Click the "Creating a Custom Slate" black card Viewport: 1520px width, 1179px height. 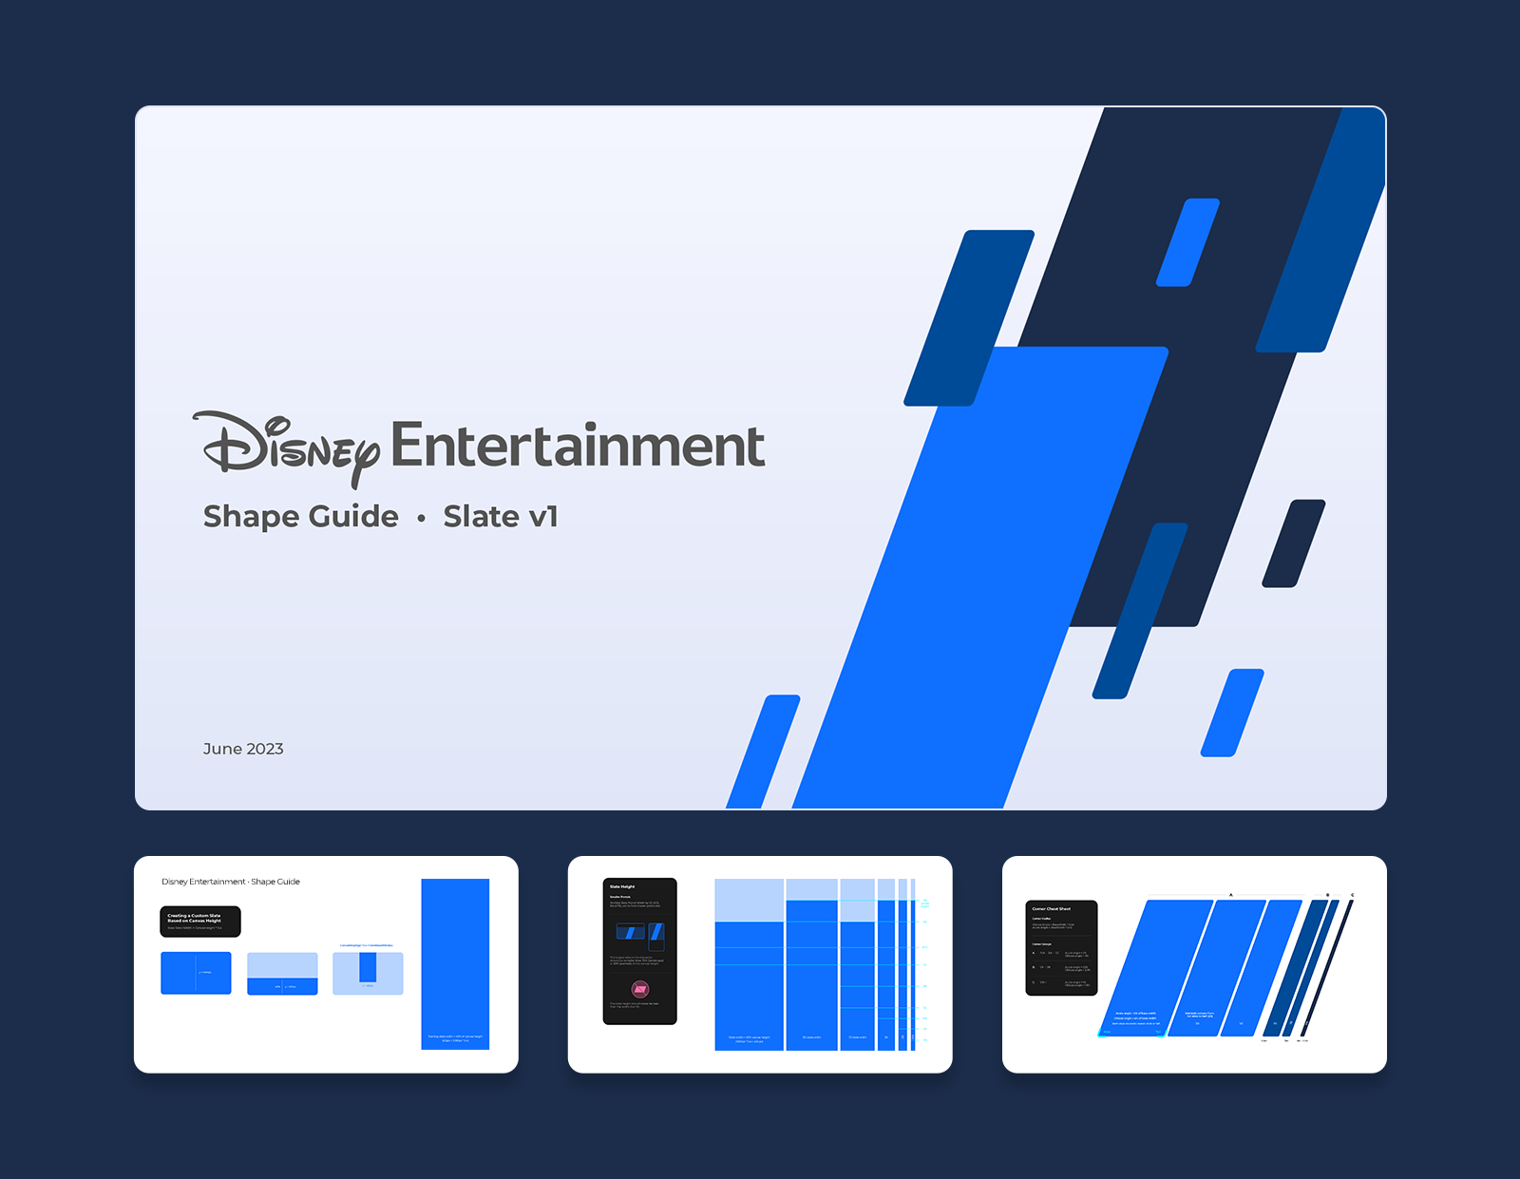[200, 922]
